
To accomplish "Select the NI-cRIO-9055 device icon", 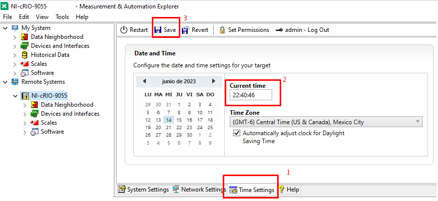I will pyautogui.click(x=24, y=96).
